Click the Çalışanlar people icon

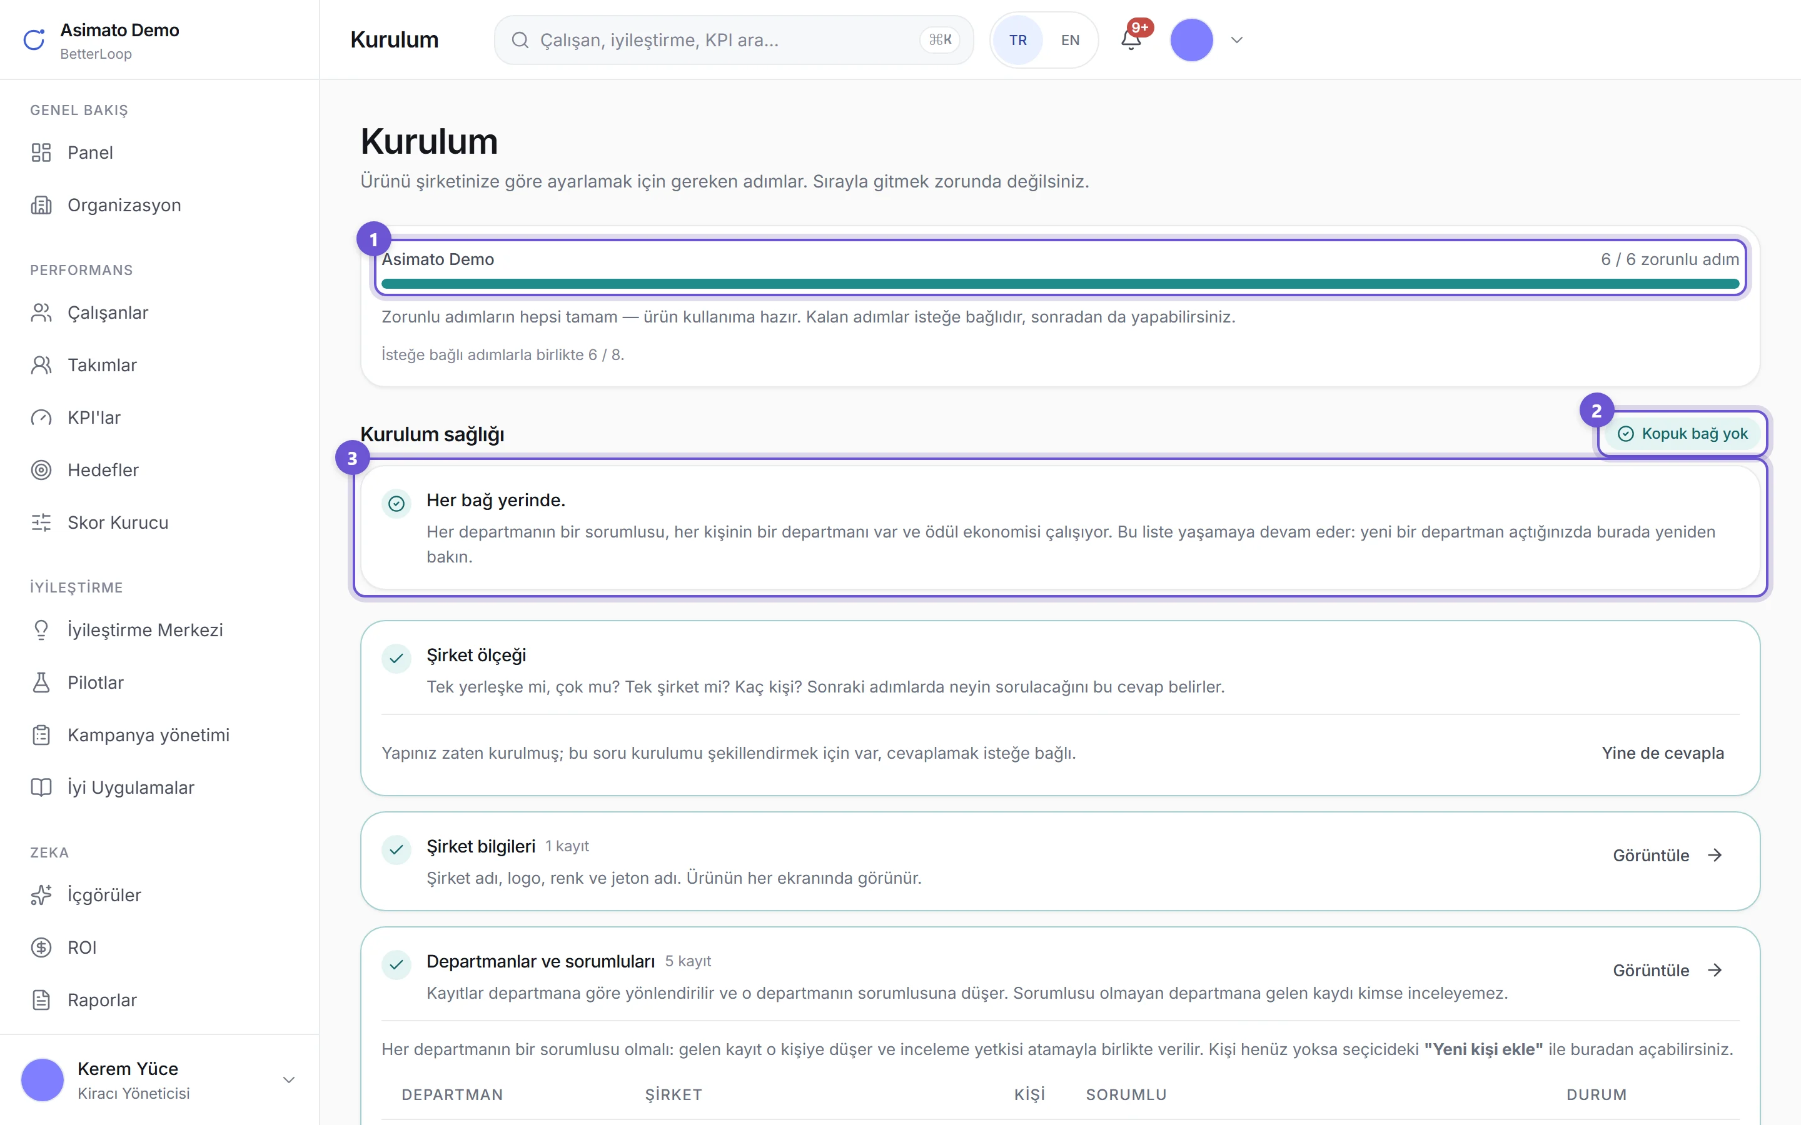click(41, 313)
